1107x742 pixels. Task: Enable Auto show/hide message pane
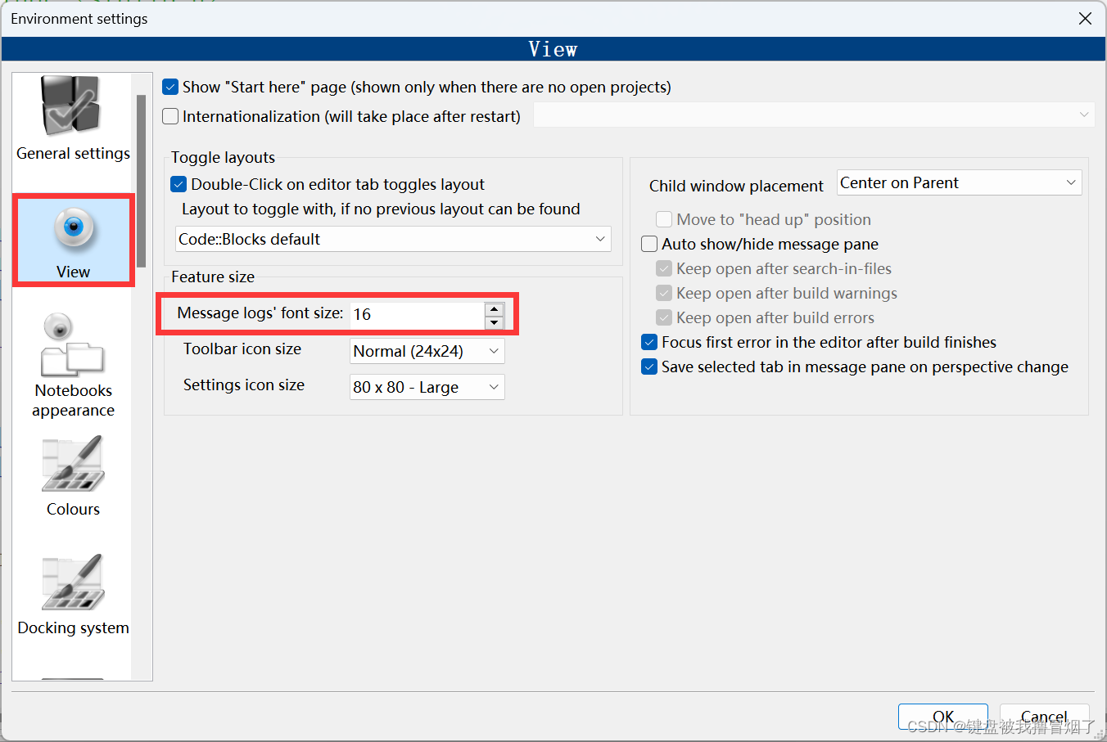click(649, 244)
